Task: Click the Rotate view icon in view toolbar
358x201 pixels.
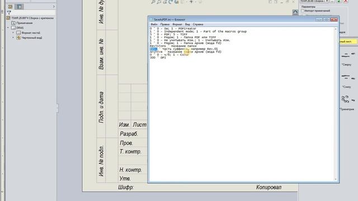Action: [171, 2]
